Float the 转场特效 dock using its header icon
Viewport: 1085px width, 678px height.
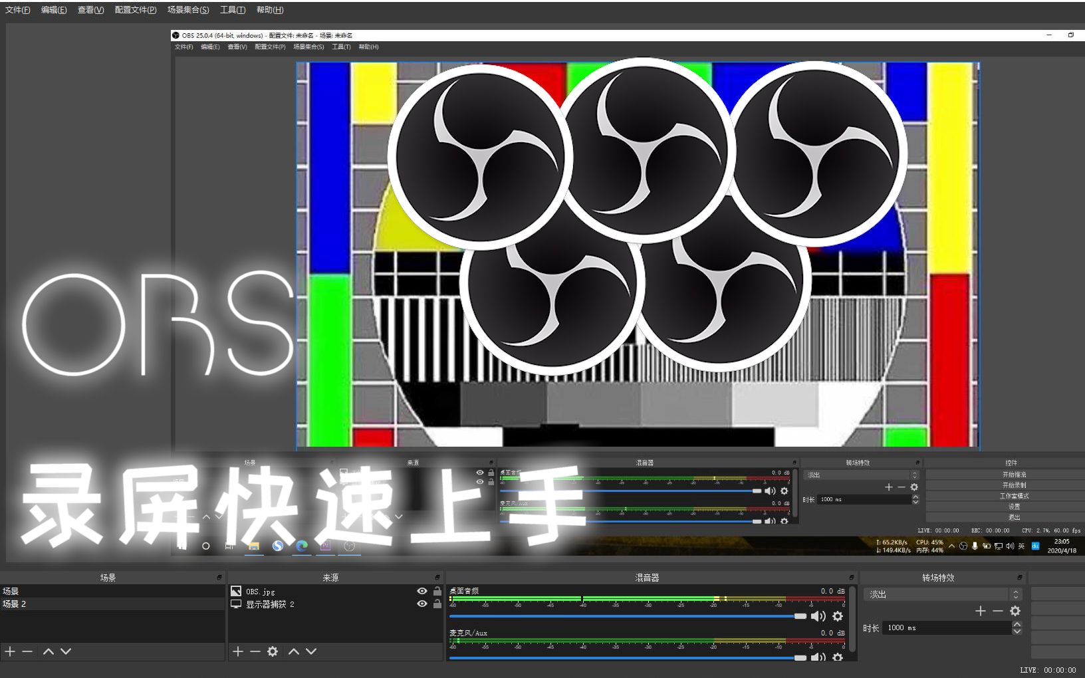[1019, 578]
